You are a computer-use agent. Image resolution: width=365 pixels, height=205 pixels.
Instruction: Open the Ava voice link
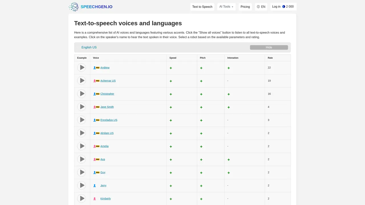pos(103,159)
